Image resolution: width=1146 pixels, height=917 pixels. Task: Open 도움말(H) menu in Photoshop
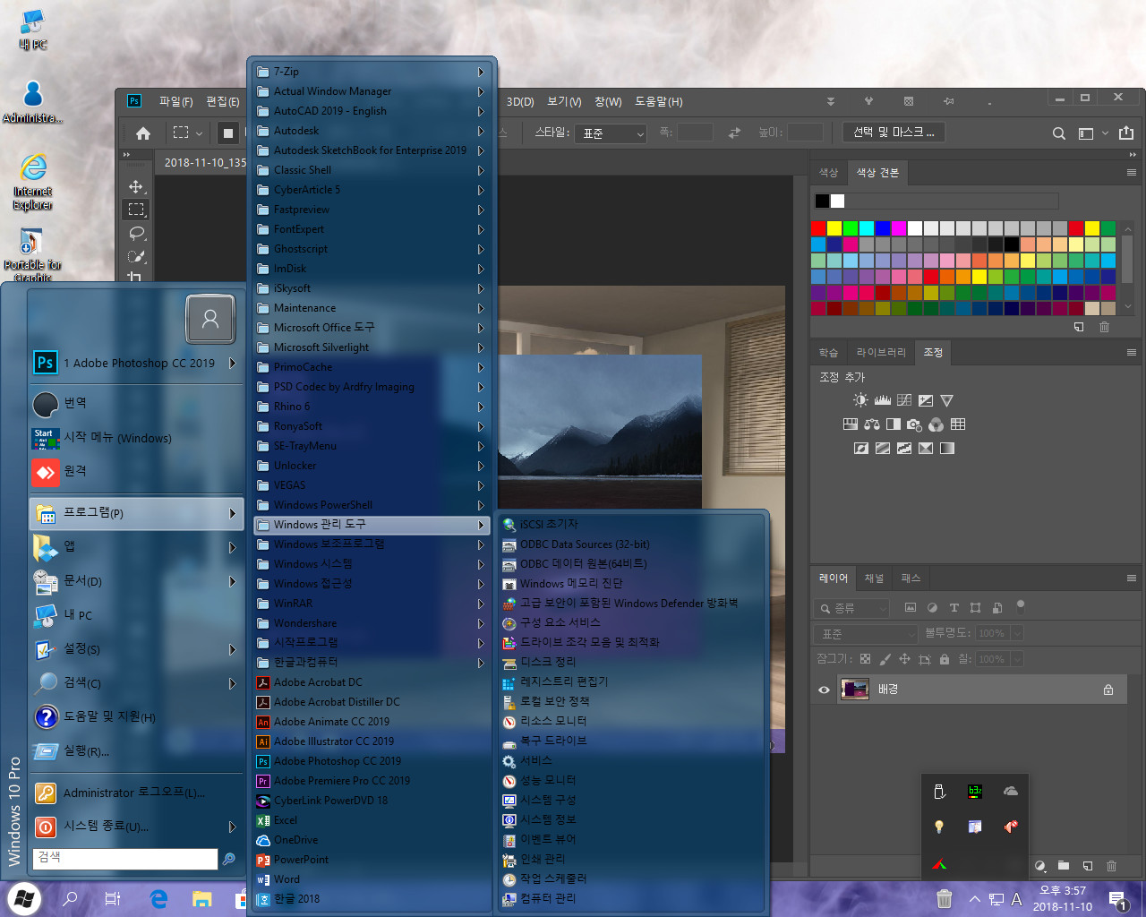coord(659,101)
